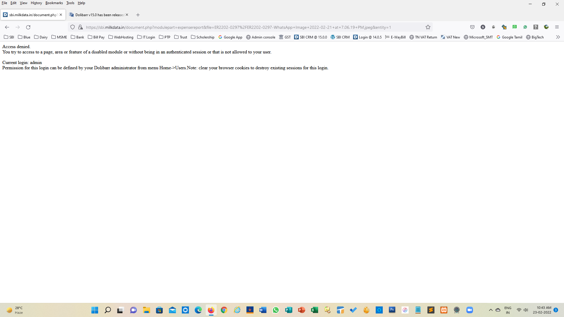The width and height of the screenshot is (564, 317).
Task: Open the WordPress SBI CRM bookmark
Action: 340,37
